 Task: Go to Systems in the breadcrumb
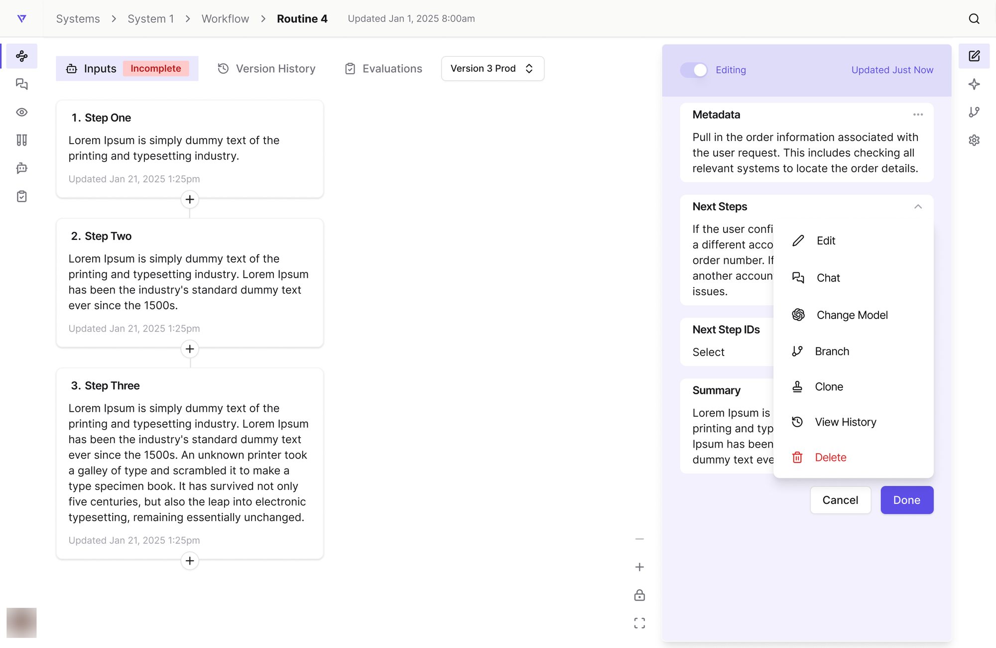[x=78, y=18]
